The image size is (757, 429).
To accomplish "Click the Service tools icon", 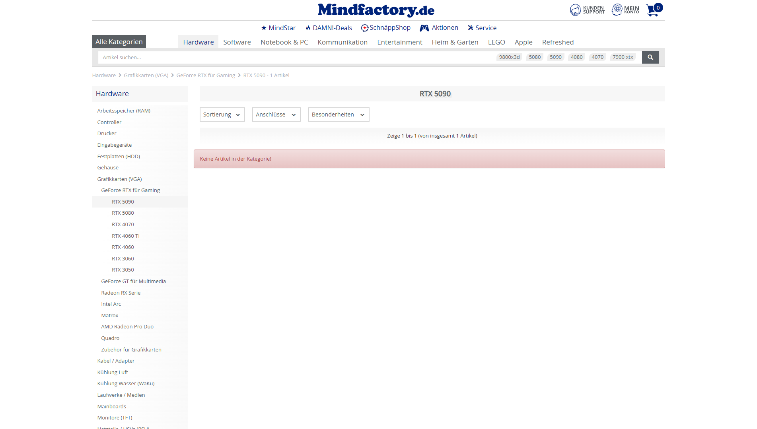I will click(471, 28).
